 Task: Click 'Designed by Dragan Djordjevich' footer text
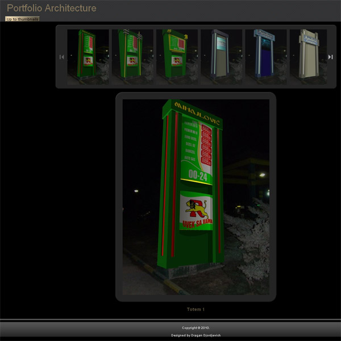pyautogui.click(x=196, y=335)
